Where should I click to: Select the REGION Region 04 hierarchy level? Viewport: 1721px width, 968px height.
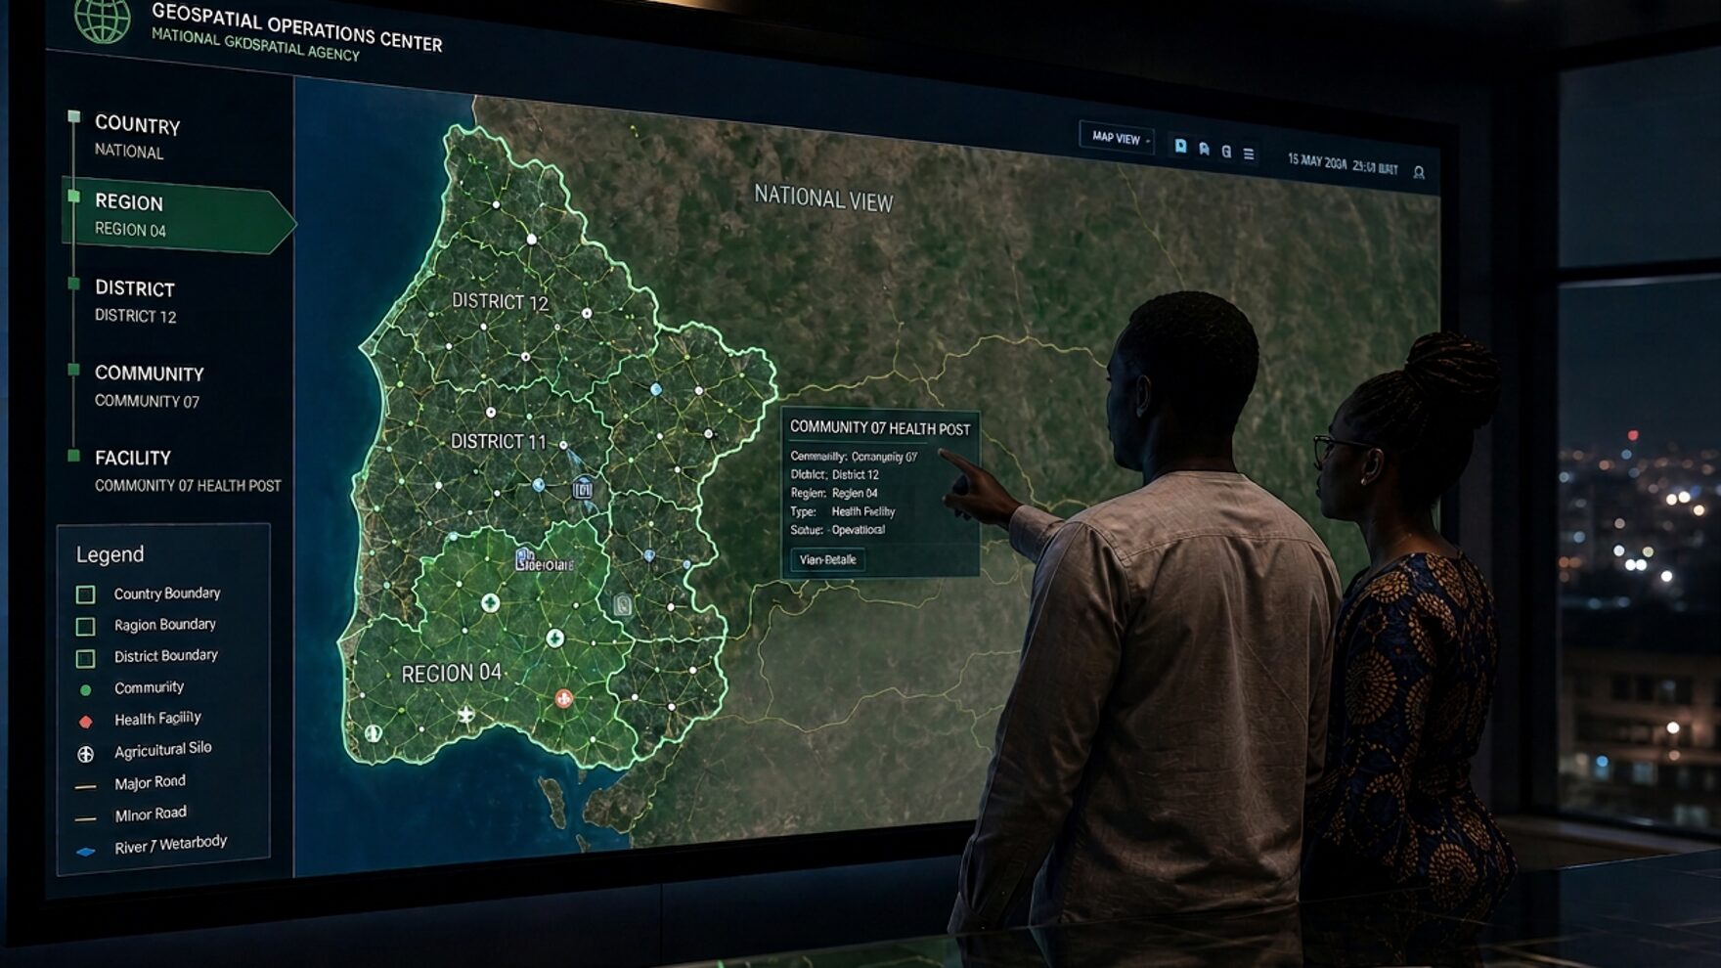click(178, 215)
